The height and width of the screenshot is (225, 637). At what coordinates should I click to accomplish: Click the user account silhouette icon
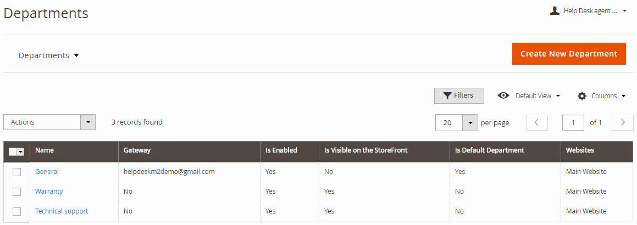(555, 11)
